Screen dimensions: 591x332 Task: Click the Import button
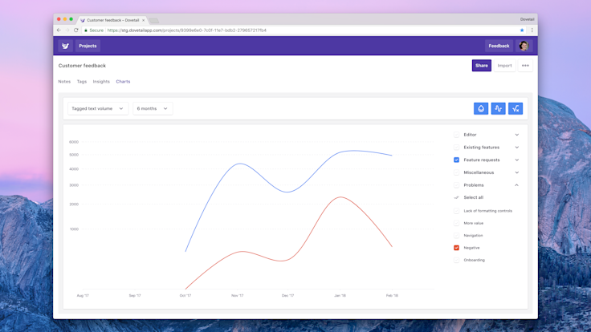click(504, 66)
